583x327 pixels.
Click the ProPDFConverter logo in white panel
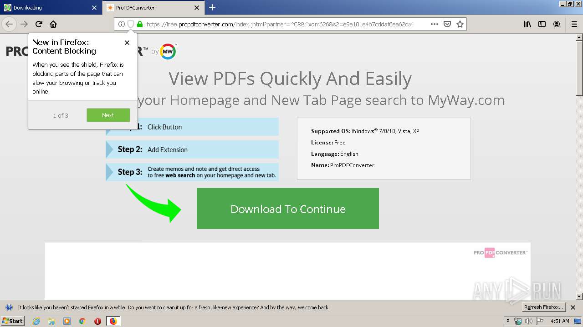[500, 253]
